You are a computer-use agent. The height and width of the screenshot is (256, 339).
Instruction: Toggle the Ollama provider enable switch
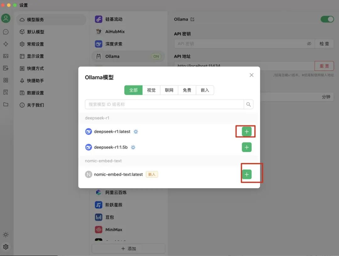tap(327, 19)
